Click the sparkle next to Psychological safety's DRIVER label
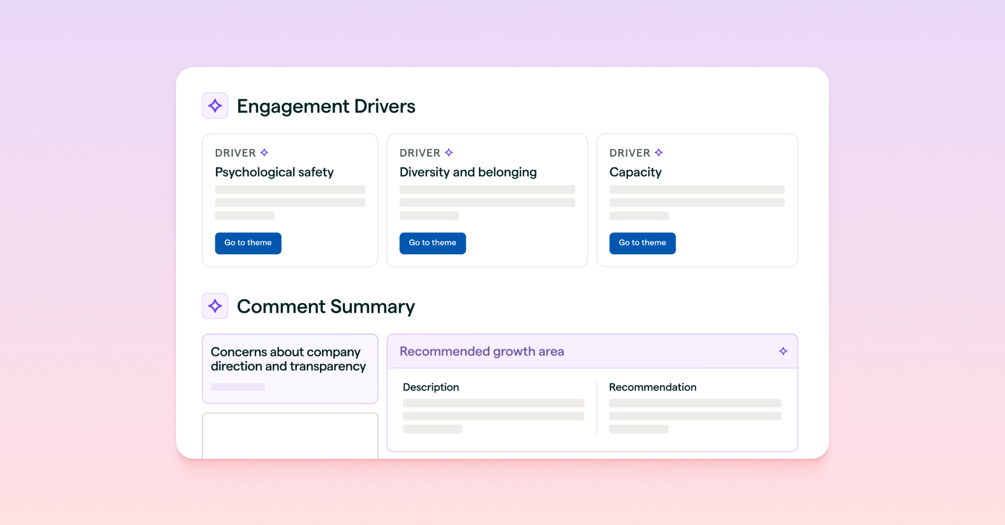Screen dimensions: 1005x525 pyautogui.click(x=264, y=153)
